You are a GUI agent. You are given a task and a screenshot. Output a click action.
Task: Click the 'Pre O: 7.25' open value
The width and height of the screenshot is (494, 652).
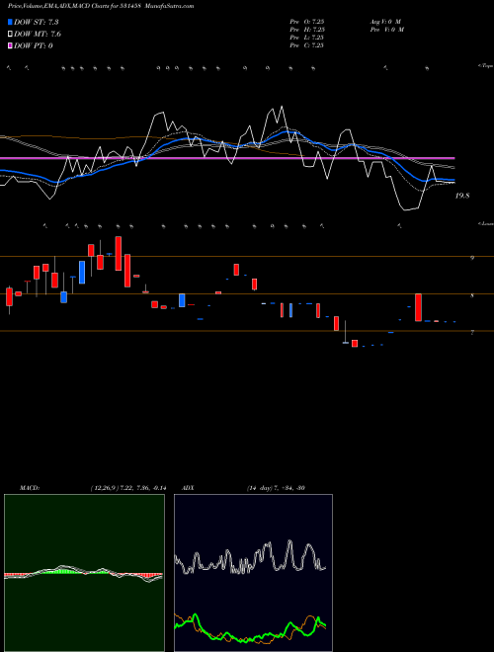pyautogui.click(x=307, y=21)
